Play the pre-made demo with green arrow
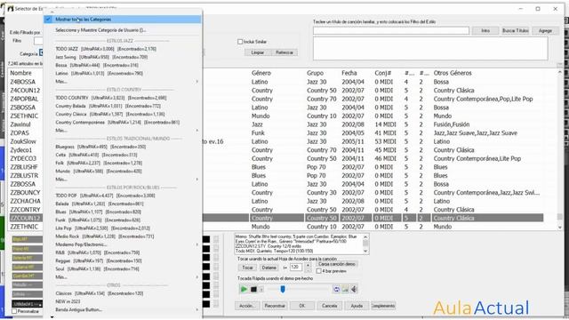 click(x=244, y=289)
